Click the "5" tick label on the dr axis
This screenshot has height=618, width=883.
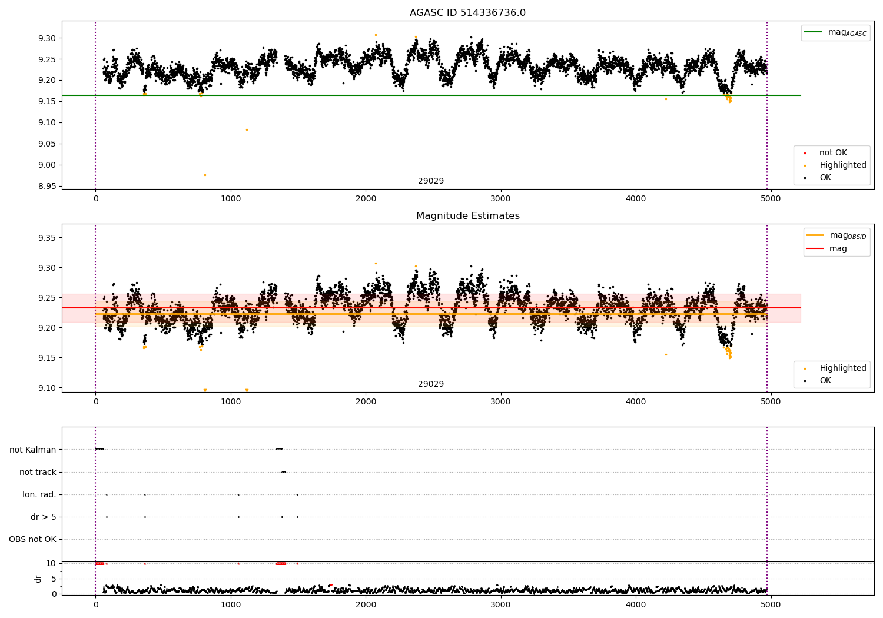pos(54,579)
